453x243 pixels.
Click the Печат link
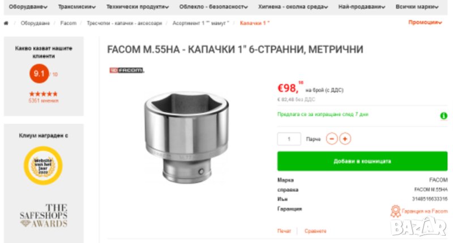(284, 231)
